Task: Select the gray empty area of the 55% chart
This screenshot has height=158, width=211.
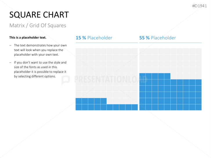Action: [x=170, y=60]
